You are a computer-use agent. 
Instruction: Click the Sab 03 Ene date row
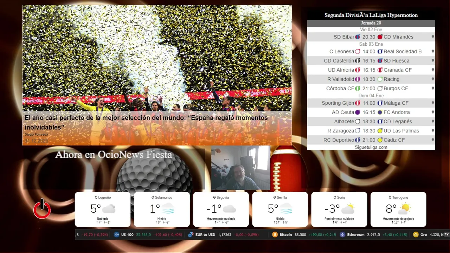pyautogui.click(x=371, y=44)
